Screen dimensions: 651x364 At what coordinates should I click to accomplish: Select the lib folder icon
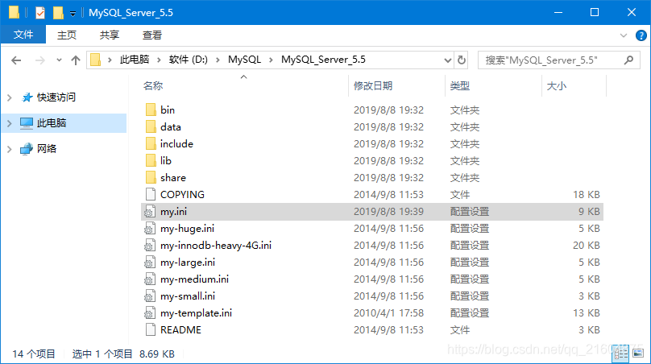(x=151, y=160)
